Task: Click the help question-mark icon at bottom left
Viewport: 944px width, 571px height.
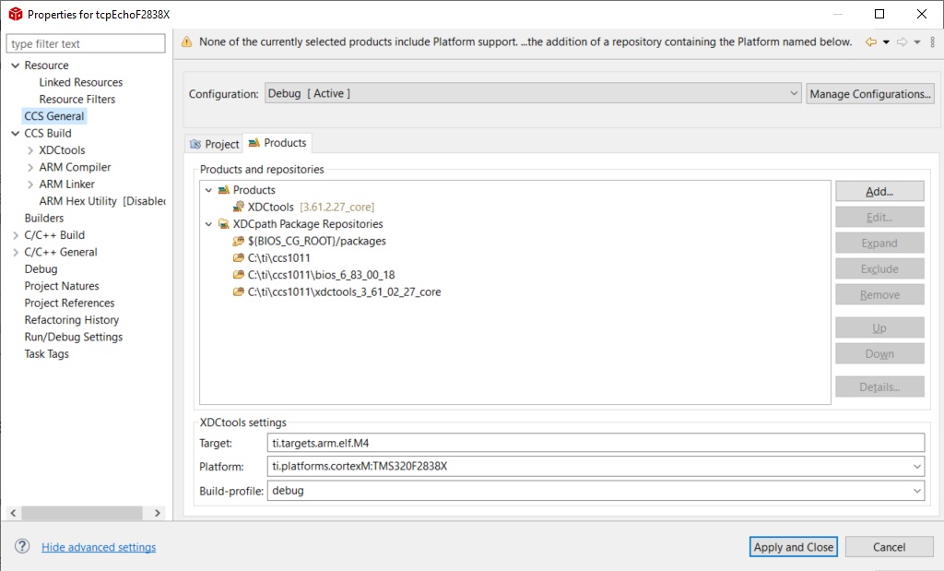Action: [20, 546]
